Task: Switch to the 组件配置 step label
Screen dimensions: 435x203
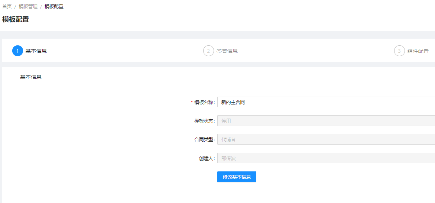Action: 418,51
